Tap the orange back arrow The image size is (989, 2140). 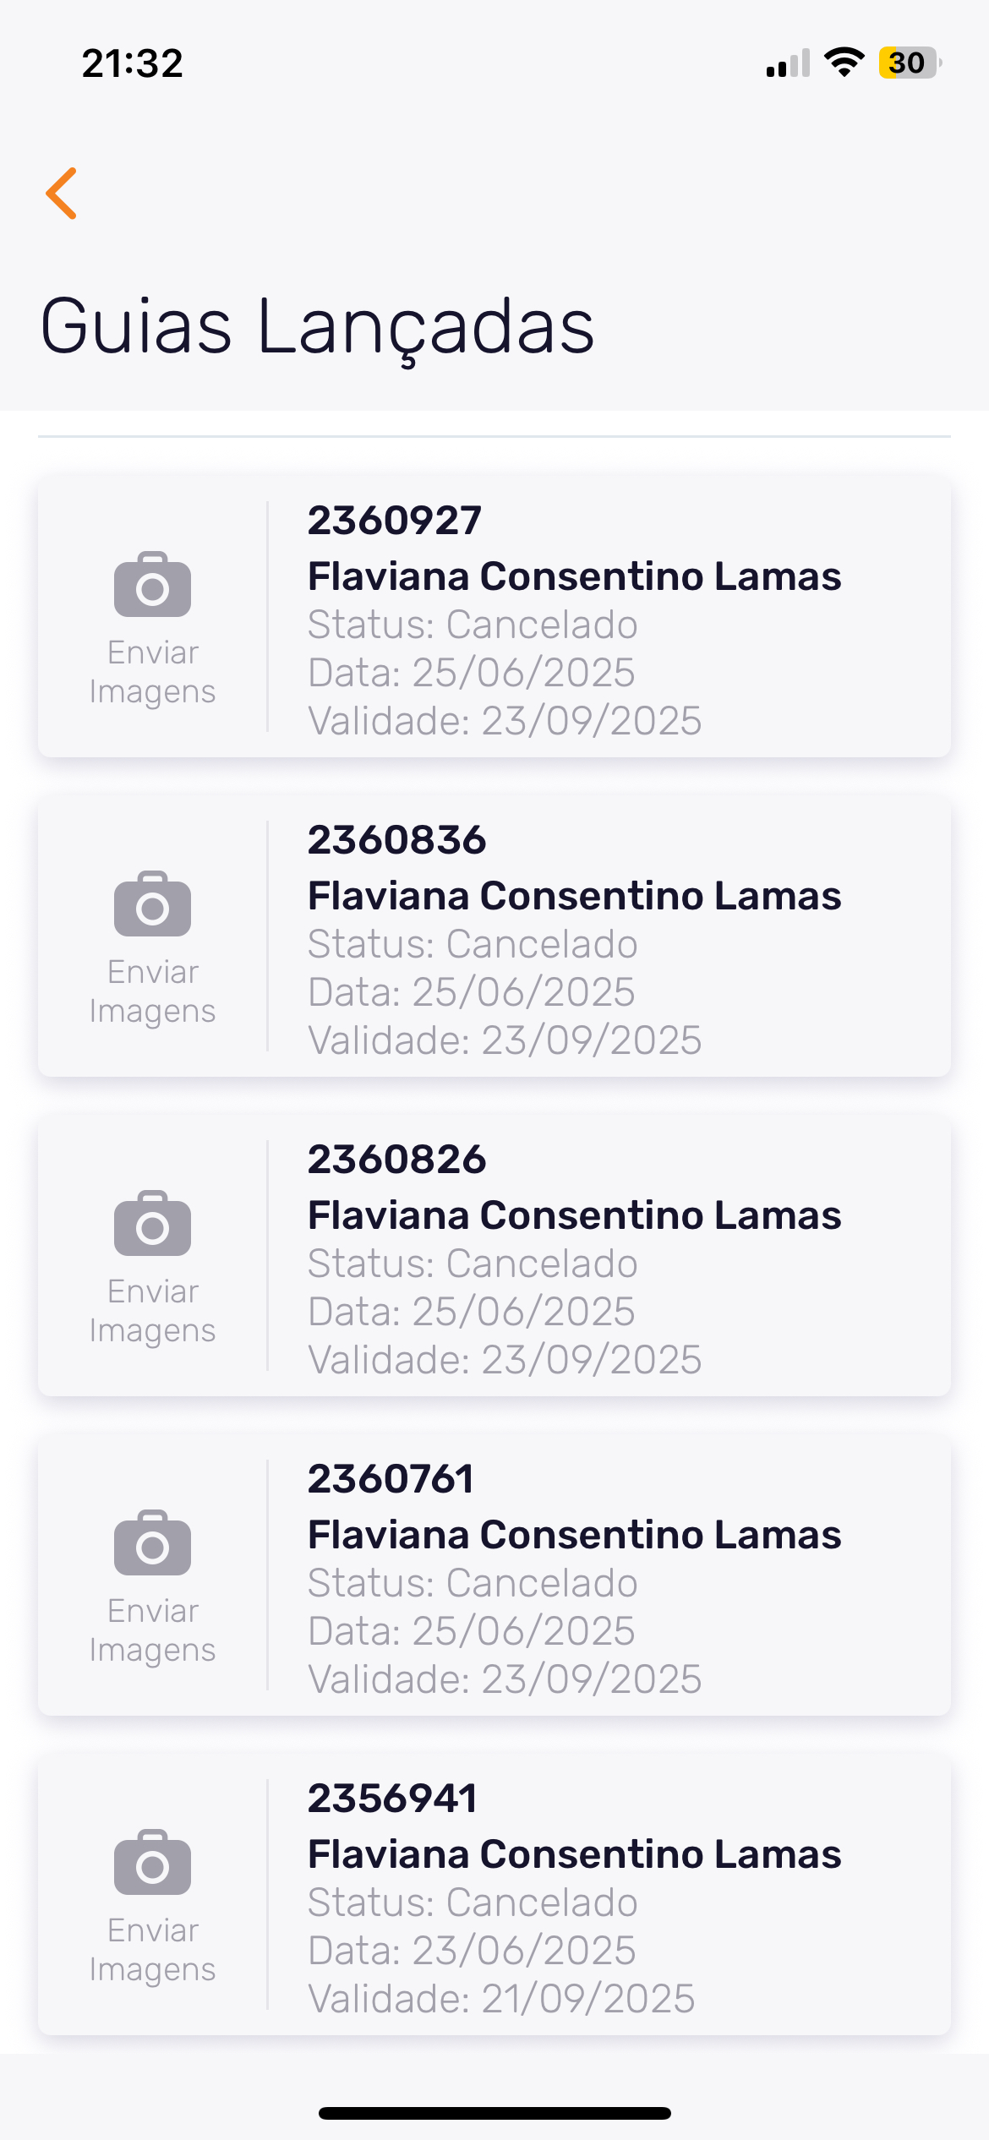coord(62,194)
